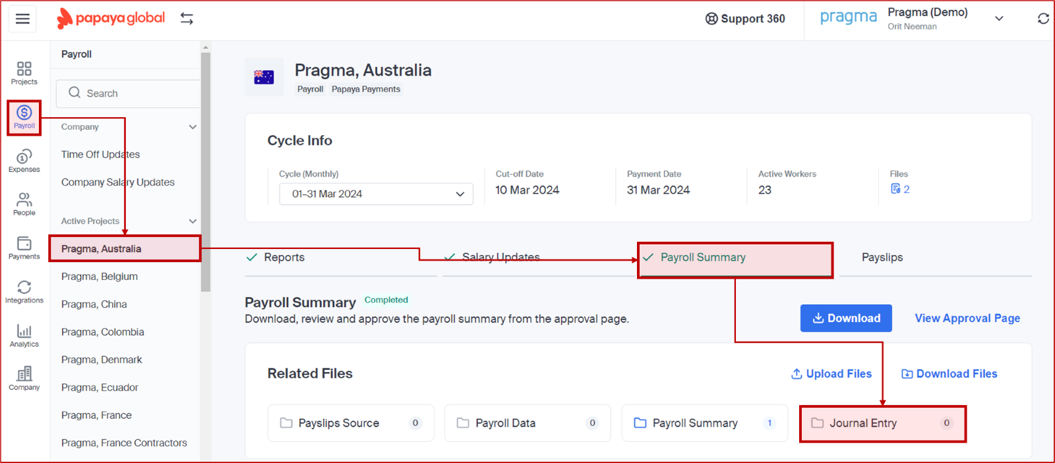Switch to the Payroll Summary tab

735,259
